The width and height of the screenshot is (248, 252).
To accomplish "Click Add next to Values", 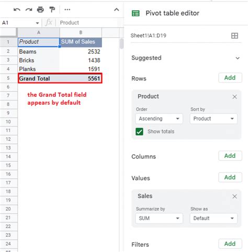I will click(x=230, y=177).
